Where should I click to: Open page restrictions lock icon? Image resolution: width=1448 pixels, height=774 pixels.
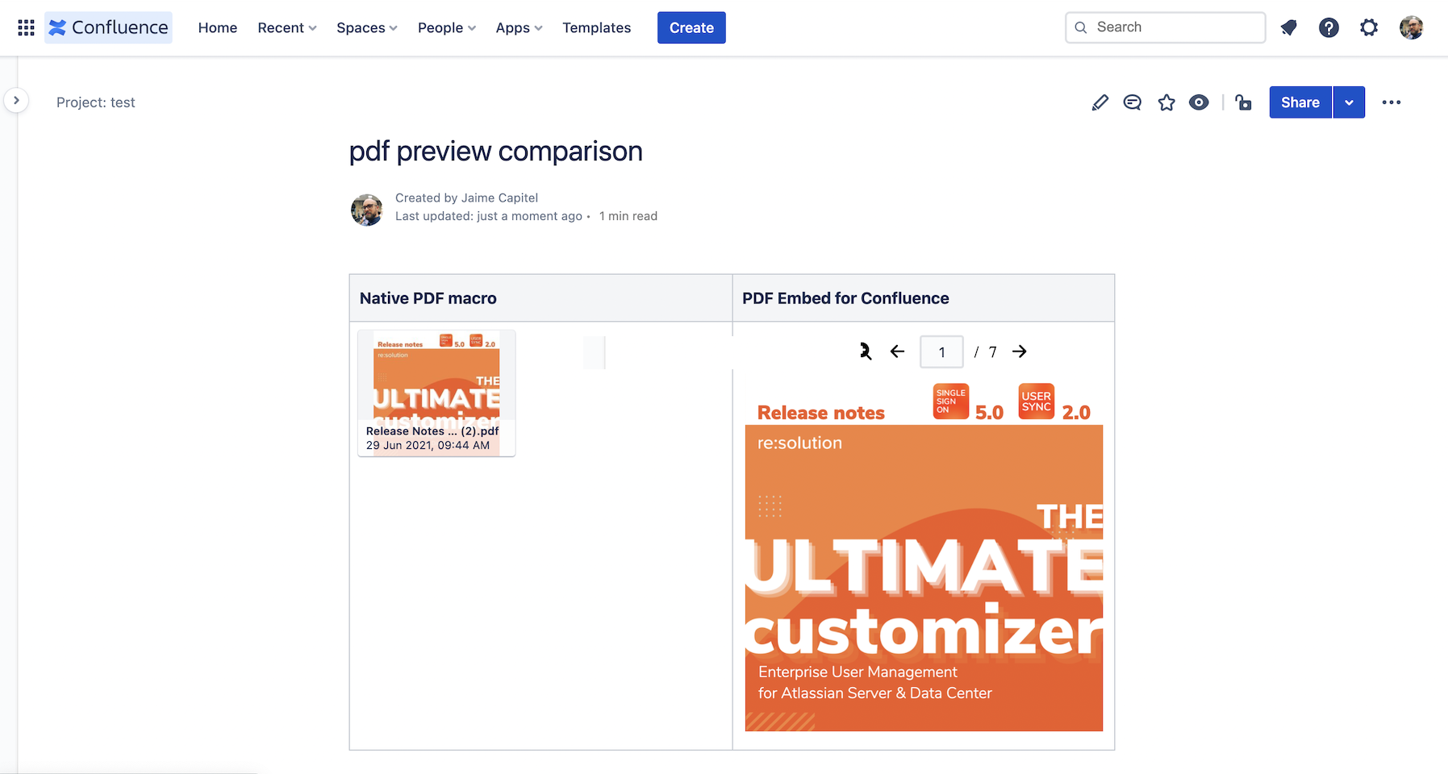1243,102
